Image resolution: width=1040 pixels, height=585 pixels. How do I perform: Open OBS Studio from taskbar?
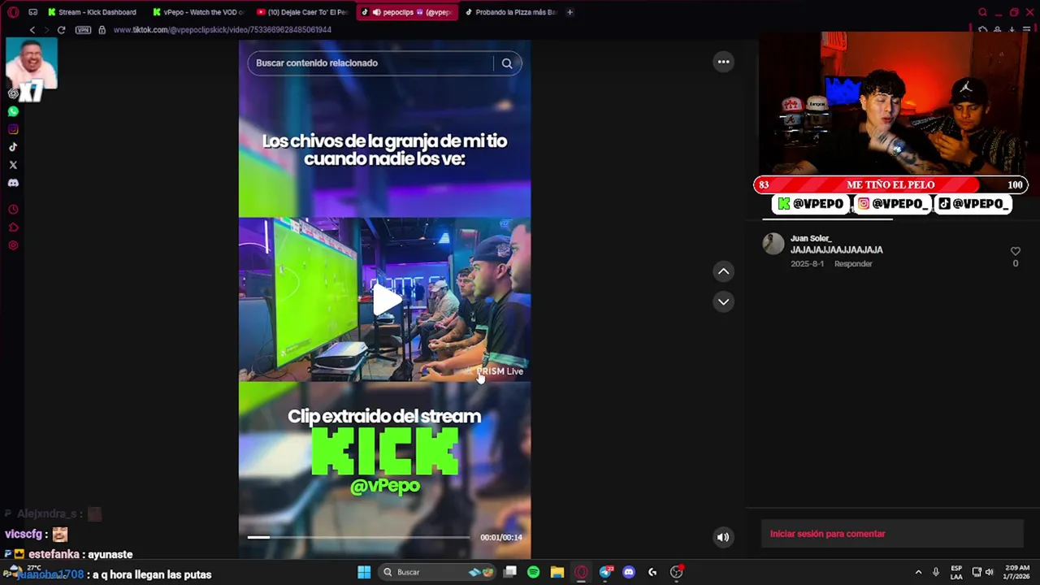click(676, 572)
